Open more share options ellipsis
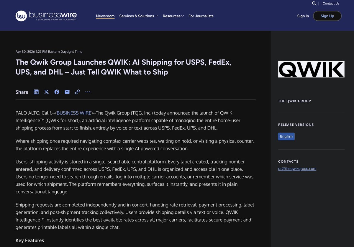 pos(88,92)
